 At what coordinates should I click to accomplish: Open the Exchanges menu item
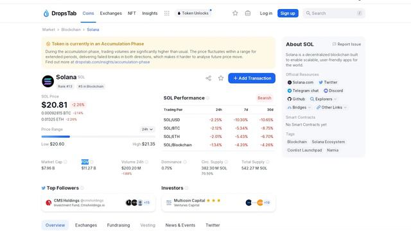click(x=110, y=13)
